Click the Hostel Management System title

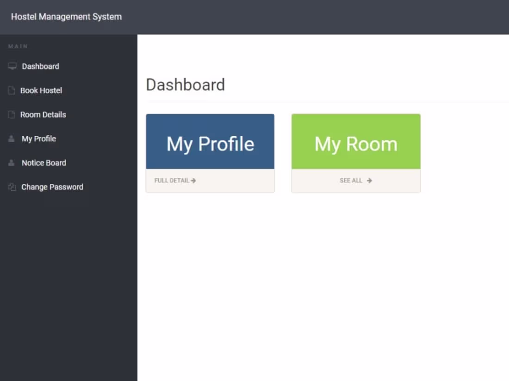click(x=66, y=17)
